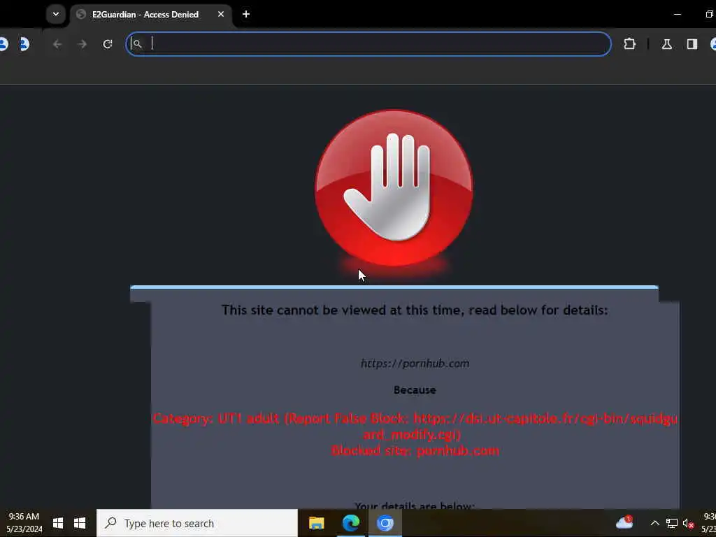Minimize the browser window
This screenshot has height=537, width=716.
pyautogui.click(x=678, y=14)
